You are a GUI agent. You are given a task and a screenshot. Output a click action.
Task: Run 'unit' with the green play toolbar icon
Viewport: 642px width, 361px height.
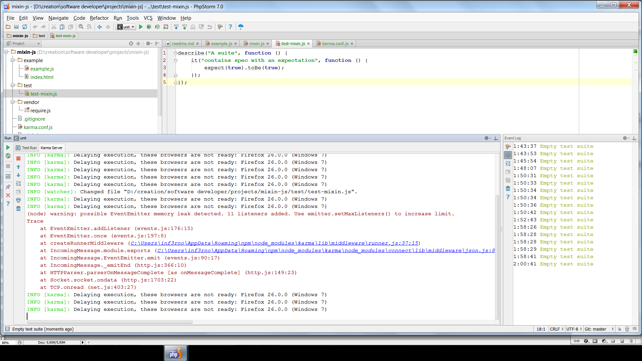click(141, 27)
